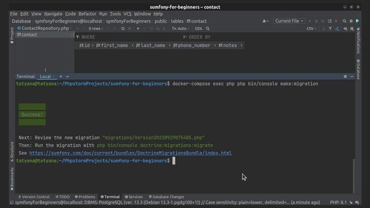This screenshot has height=208, width=370.
Task: Open the Edit menu
Action: pyautogui.click(x=24, y=14)
